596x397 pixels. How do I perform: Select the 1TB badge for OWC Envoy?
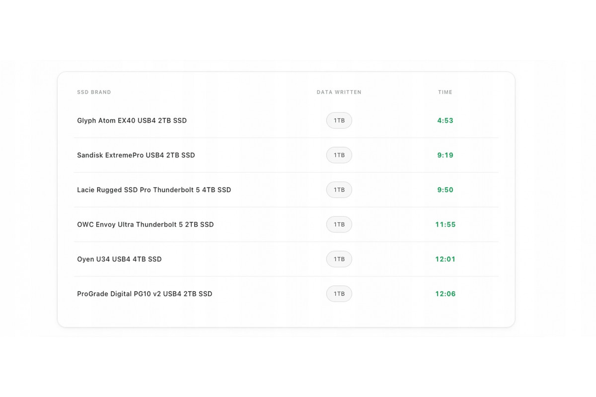[339, 225]
